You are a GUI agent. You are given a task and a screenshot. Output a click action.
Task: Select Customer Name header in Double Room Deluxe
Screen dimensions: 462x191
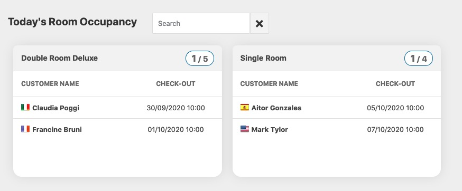pos(50,84)
